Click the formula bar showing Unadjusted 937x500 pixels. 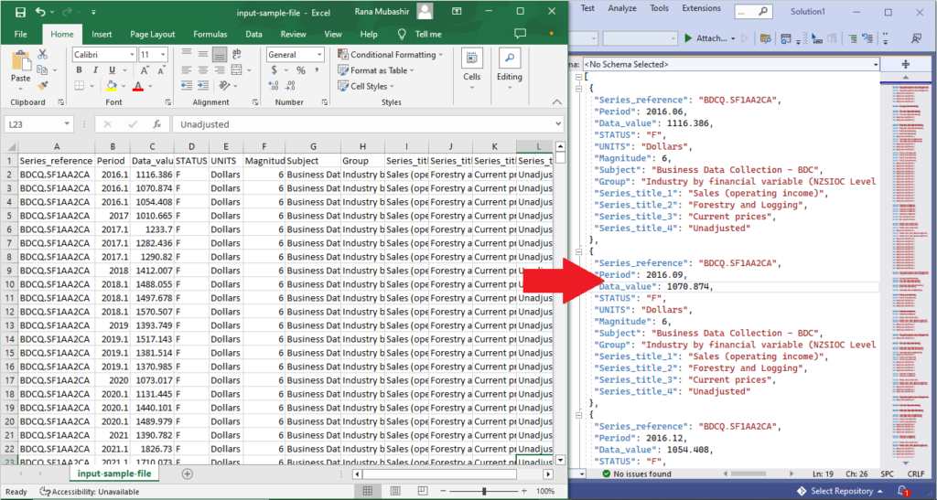366,124
